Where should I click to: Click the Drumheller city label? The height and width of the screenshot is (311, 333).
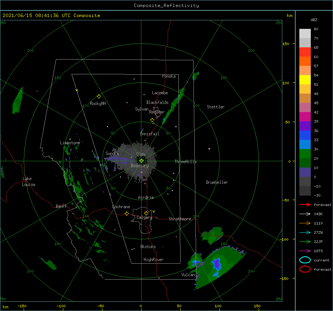[217, 182]
